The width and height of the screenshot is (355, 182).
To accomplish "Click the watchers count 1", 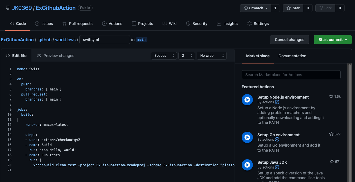I will (275, 8).
